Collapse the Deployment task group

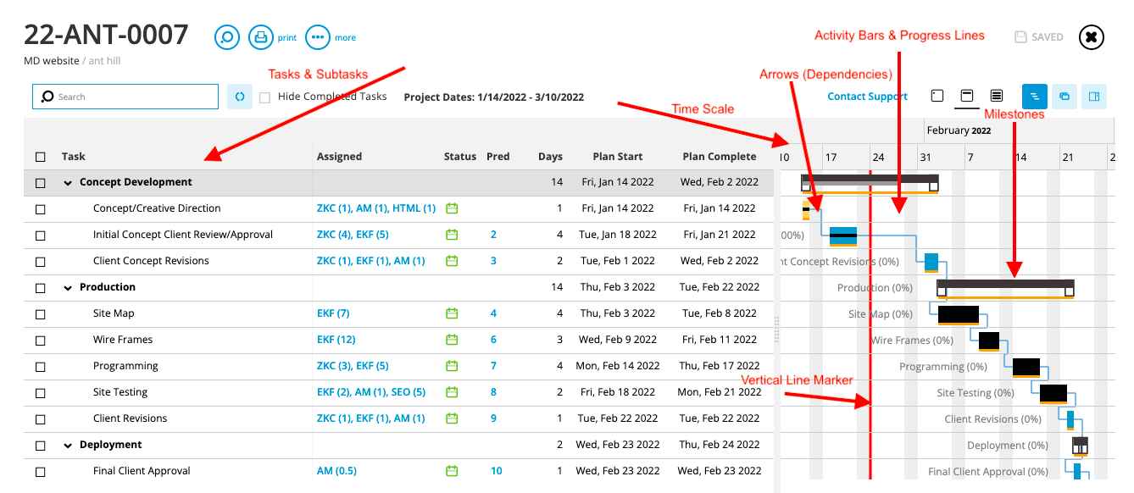point(68,446)
